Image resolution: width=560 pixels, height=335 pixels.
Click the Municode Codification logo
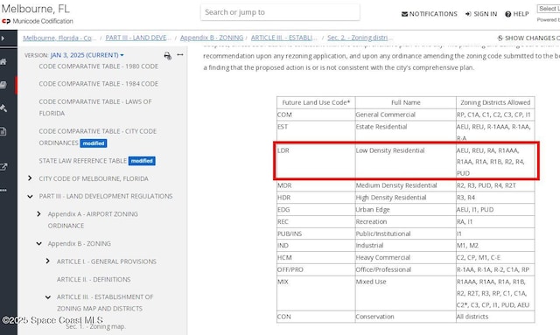[38, 21]
